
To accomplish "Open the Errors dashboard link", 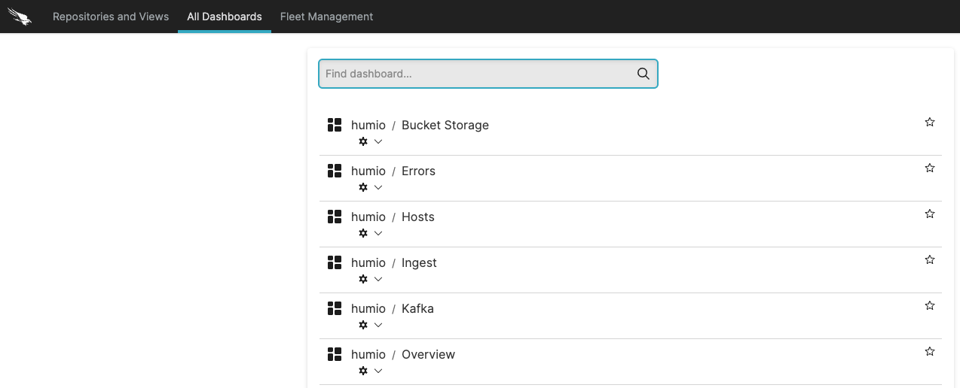I will 418,171.
